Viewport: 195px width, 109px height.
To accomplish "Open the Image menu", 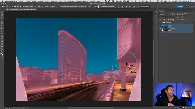I will click(x=34, y=1).
